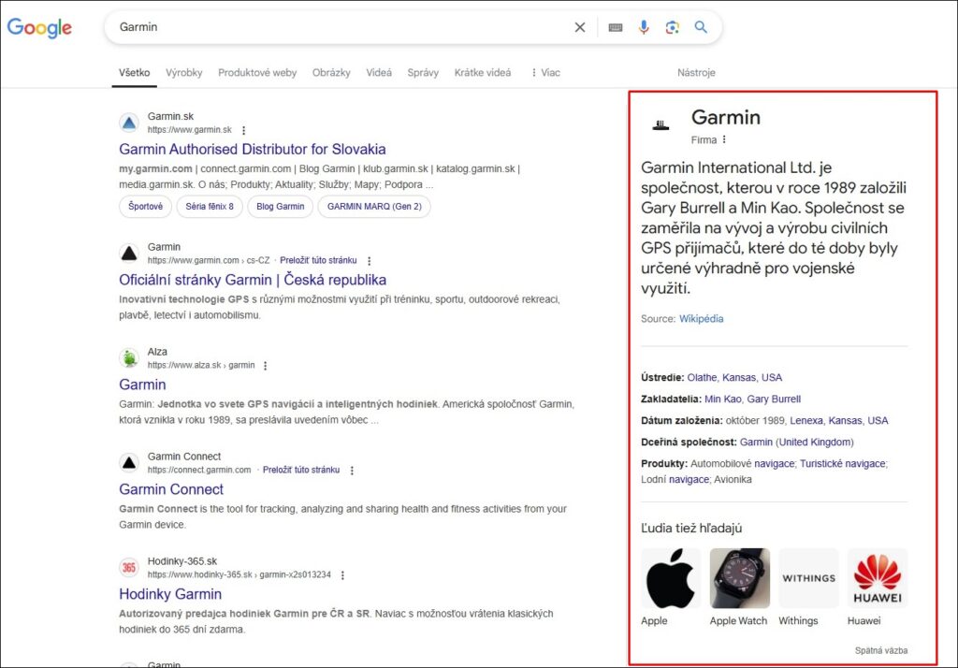This screenshot has width=958, height=668.
Task: Click the Min Kao founder link
Action: [723, 399]
